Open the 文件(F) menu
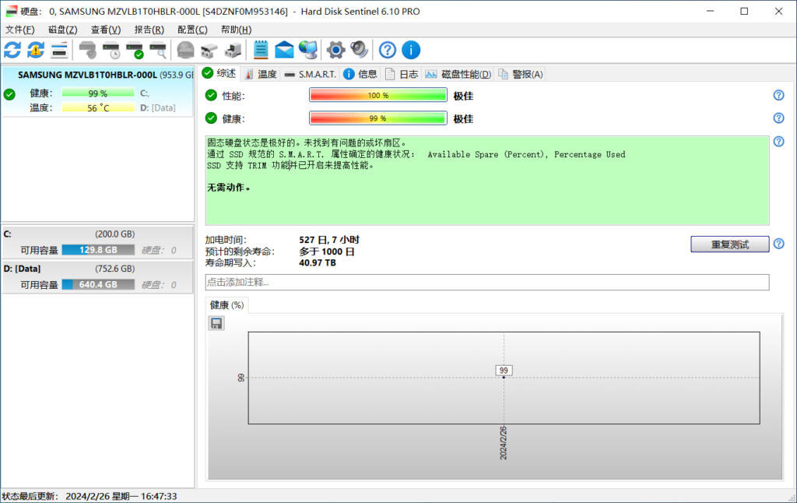The width and height of the screenshot is (797, 503). pos(19,30)
